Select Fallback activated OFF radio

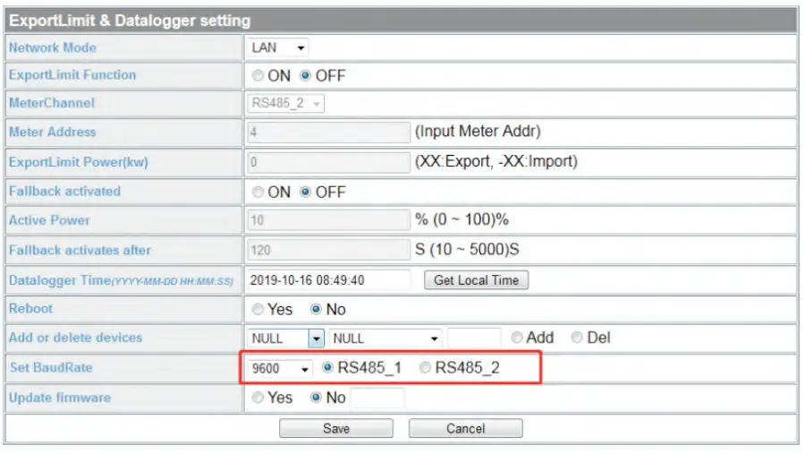coord(306,193)
